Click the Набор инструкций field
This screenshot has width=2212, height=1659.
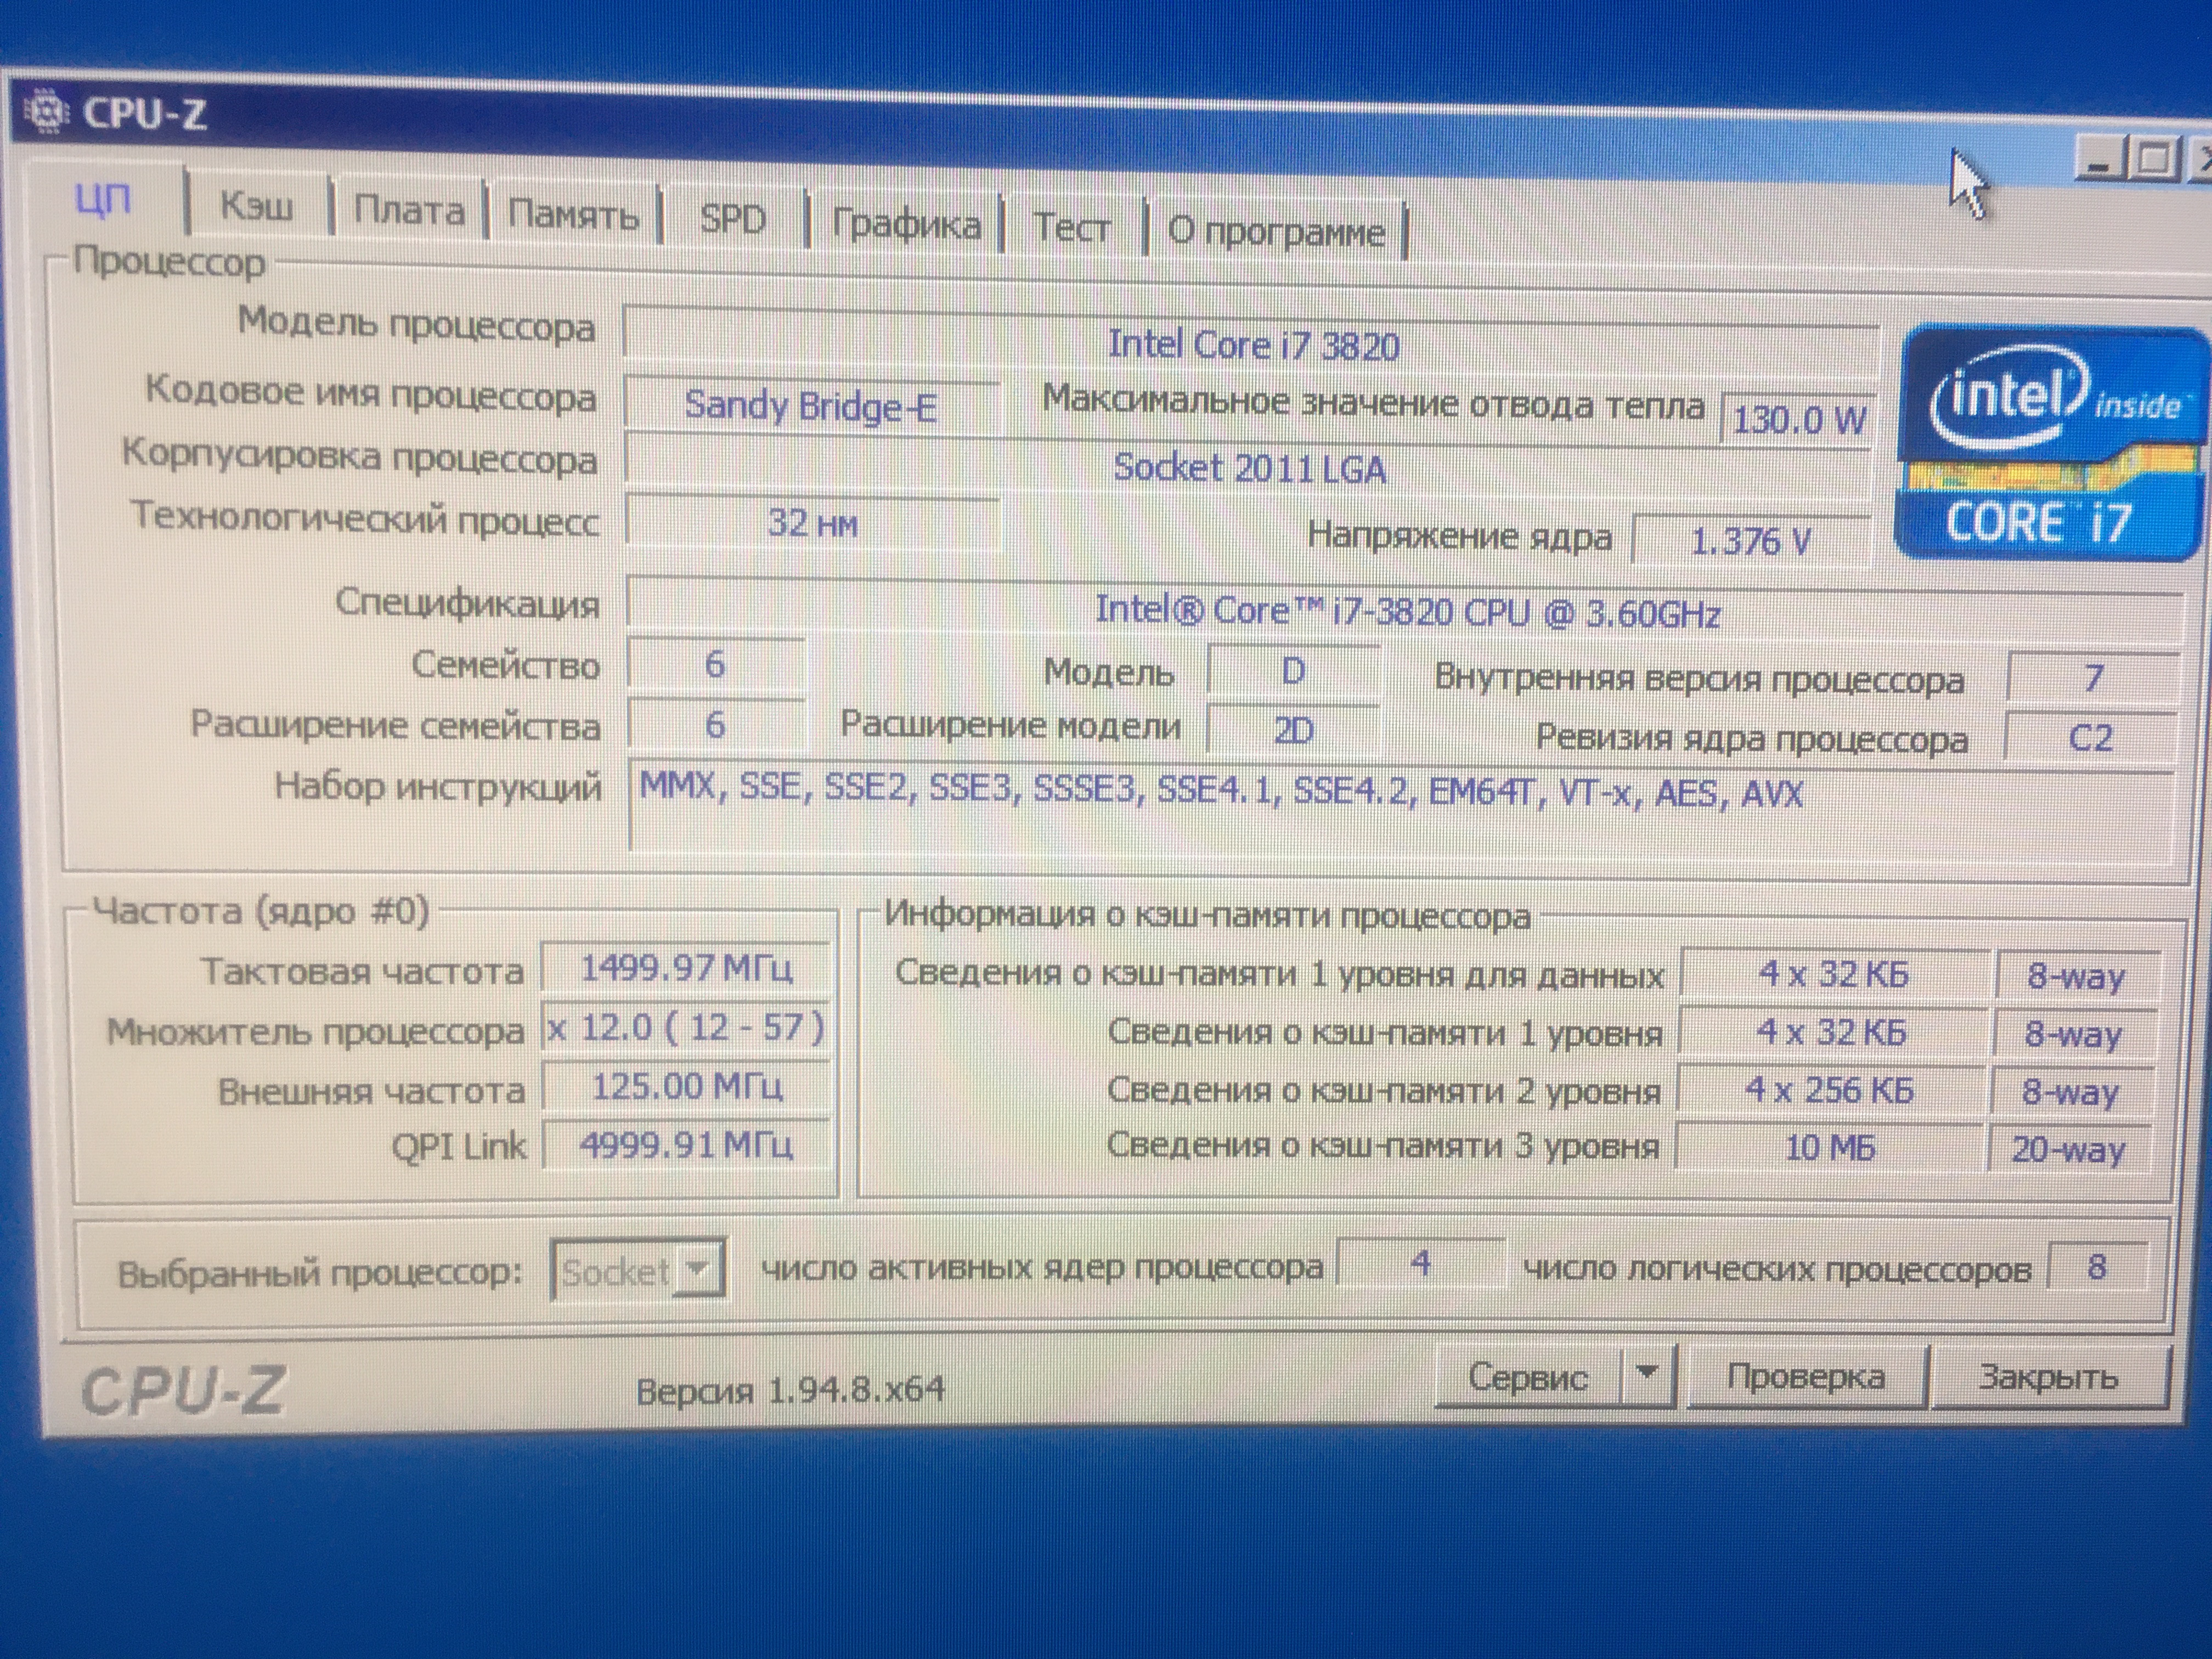[1400, 805]
